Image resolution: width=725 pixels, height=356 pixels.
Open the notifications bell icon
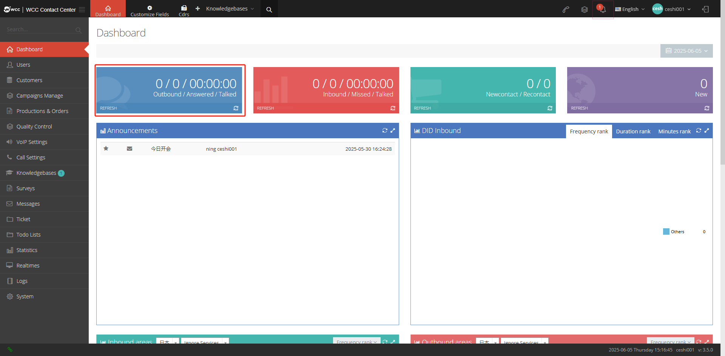coord(603,9)
